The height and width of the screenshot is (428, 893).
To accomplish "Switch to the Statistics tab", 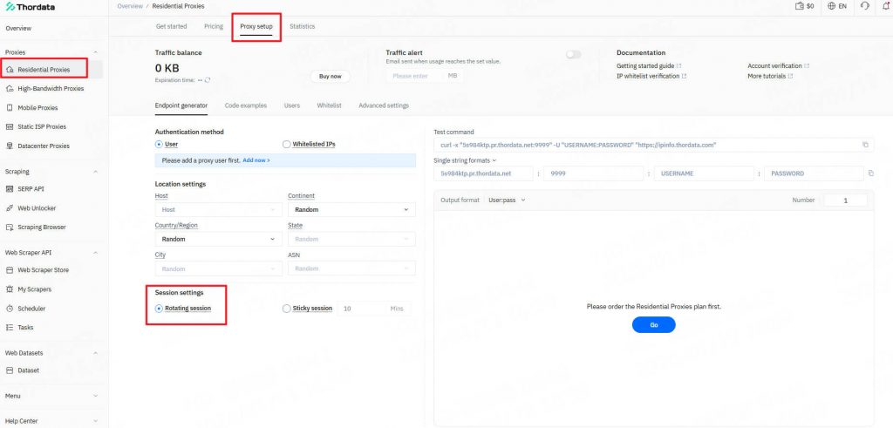I will click(302, 26).
